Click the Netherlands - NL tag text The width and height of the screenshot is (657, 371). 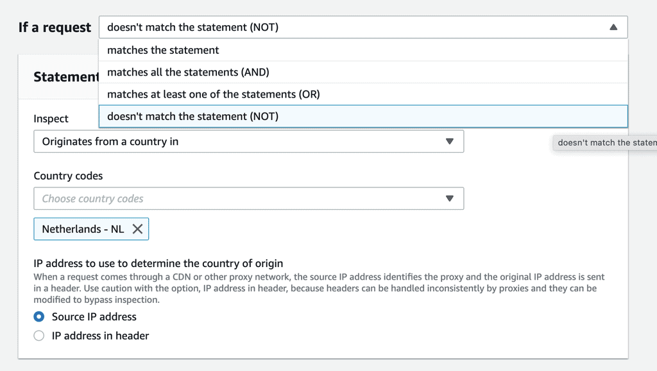(83, 229)
